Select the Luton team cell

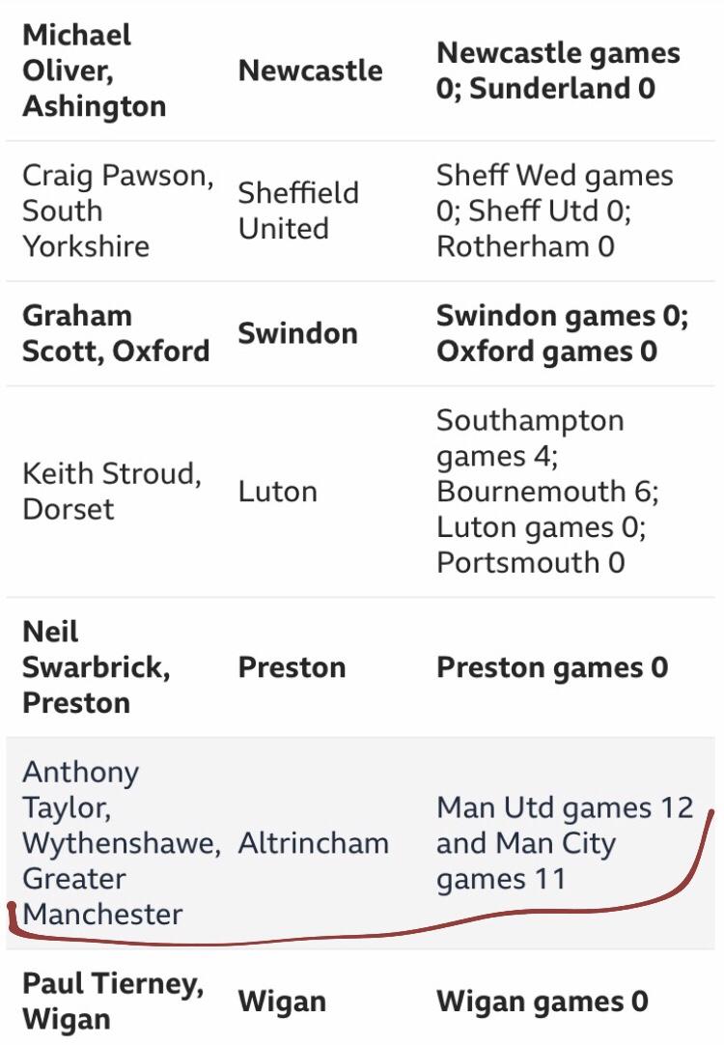click(278, 492)
